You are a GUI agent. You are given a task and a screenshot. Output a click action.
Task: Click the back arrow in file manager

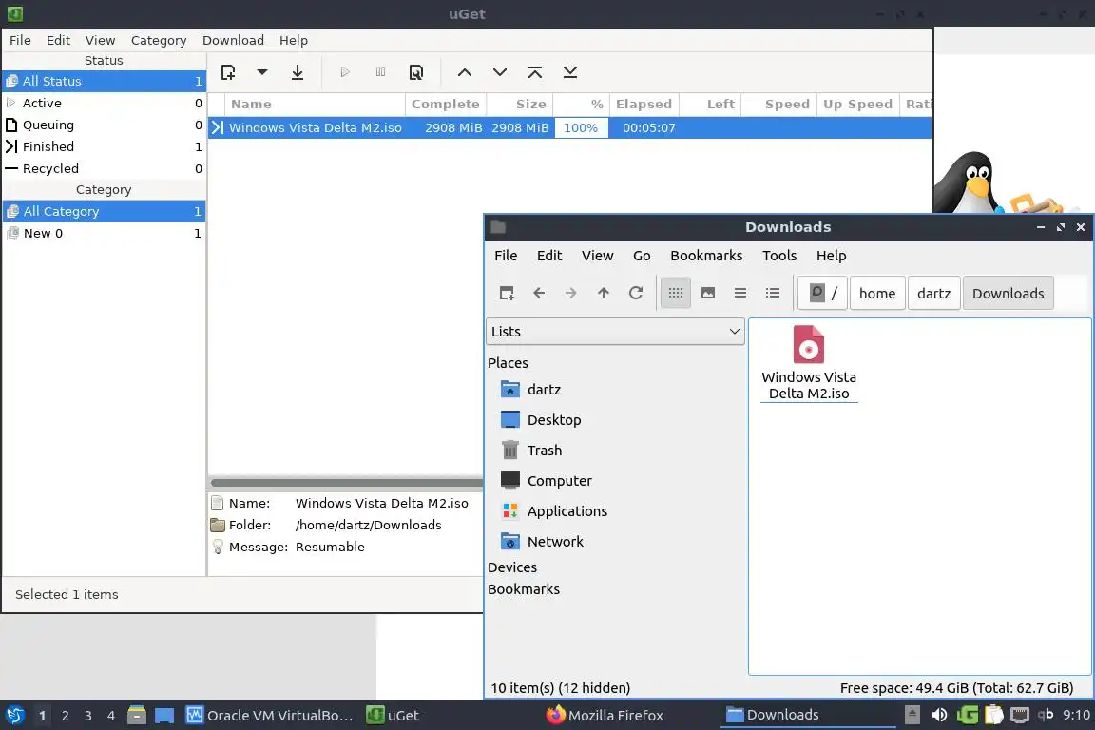point(539,294)
